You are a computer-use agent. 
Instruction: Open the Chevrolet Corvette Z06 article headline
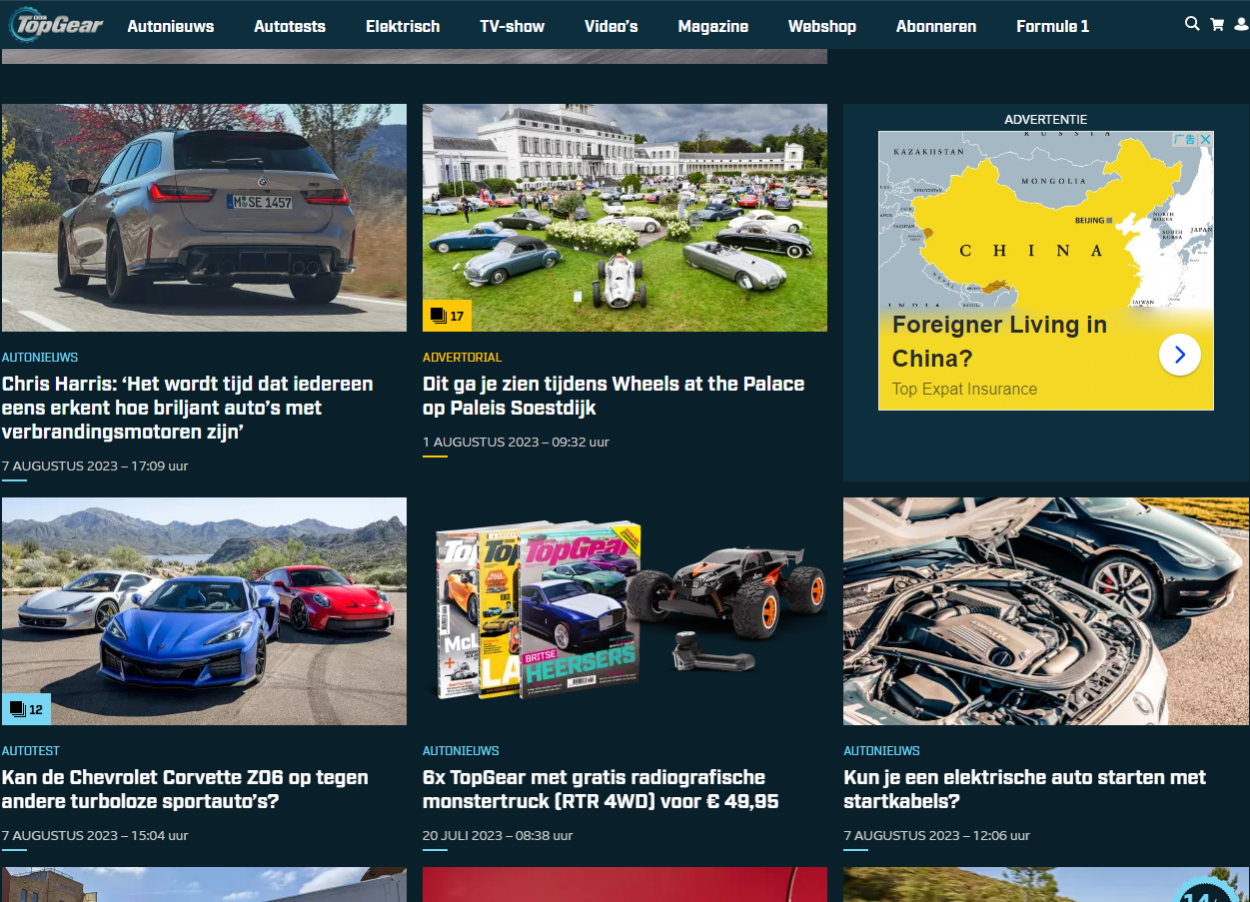click(185, 789)
